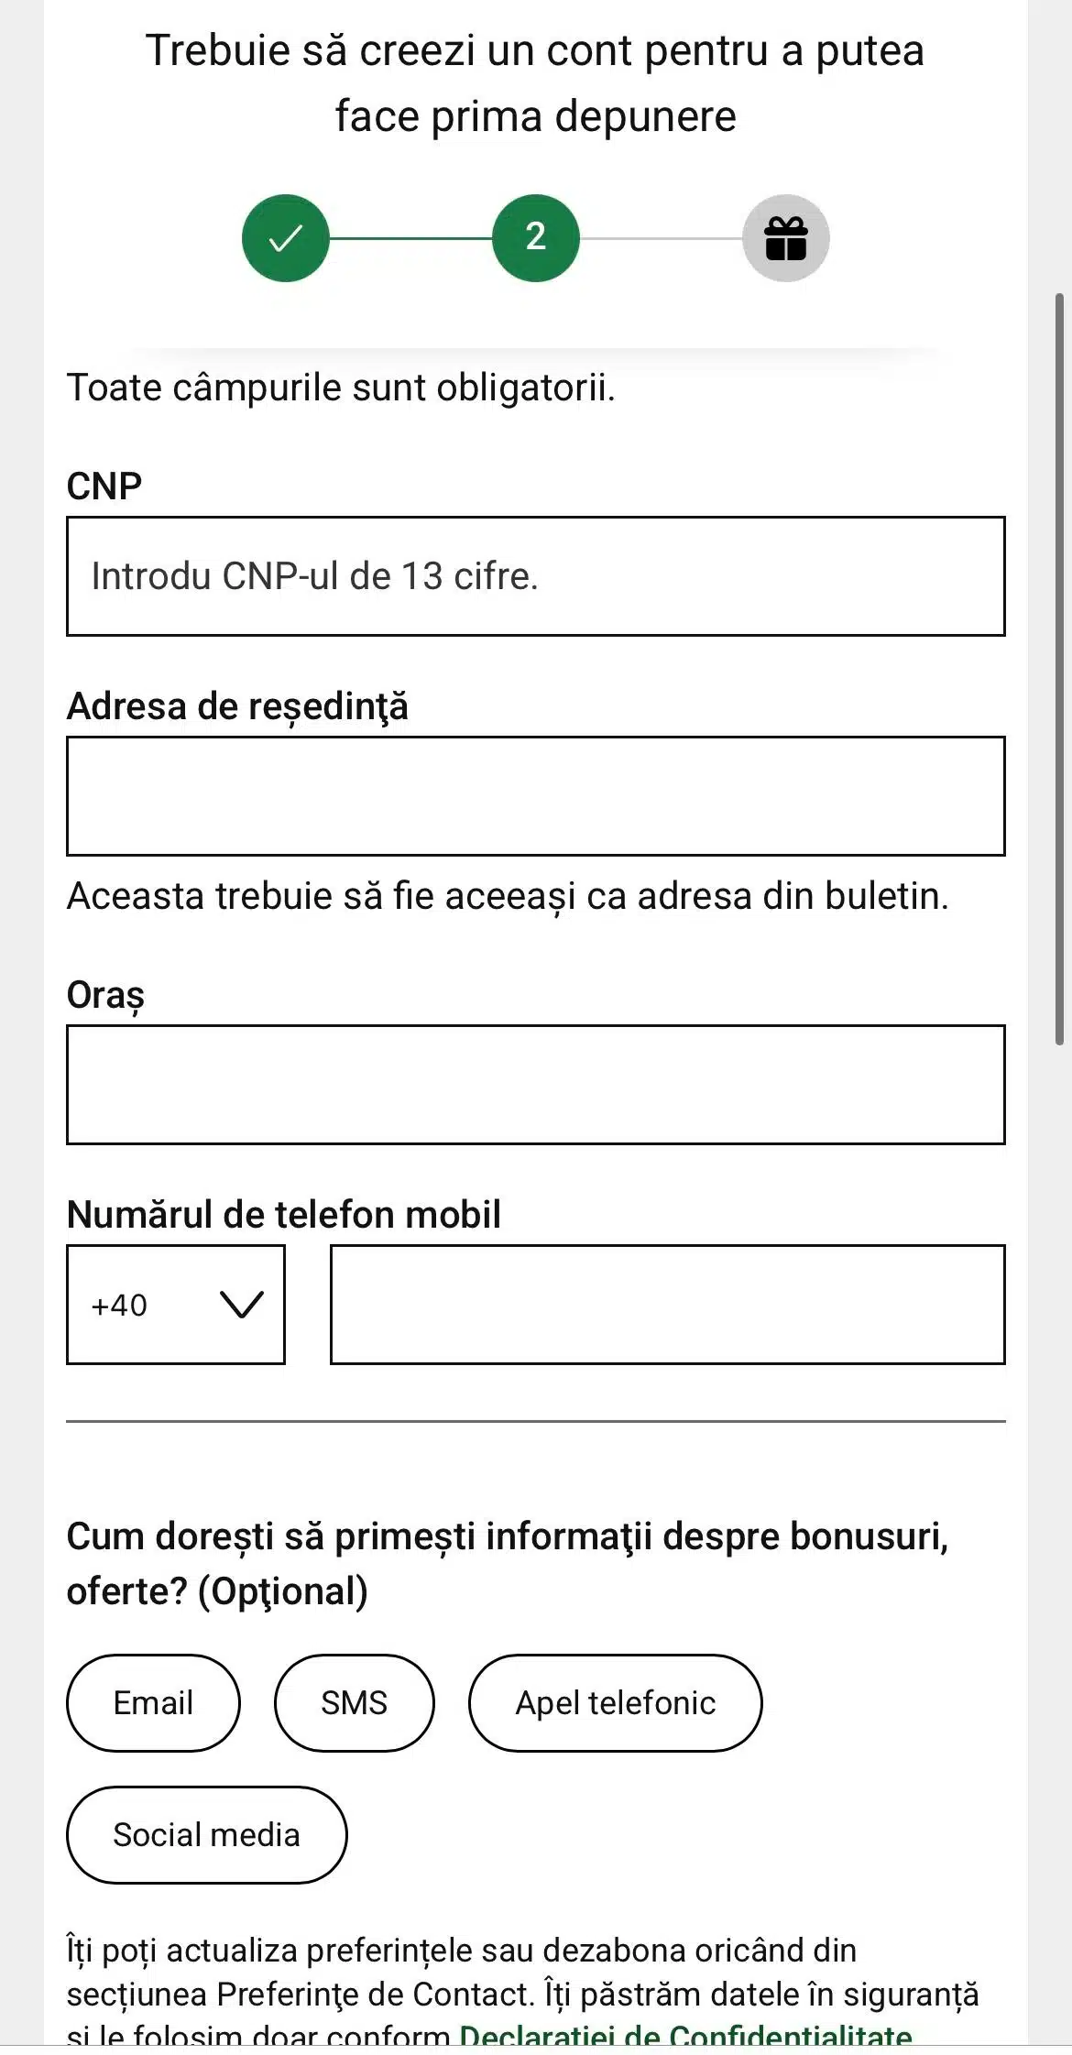Focus the CNP input field
Screen dimensions: 1072x2055
[535, 576]
